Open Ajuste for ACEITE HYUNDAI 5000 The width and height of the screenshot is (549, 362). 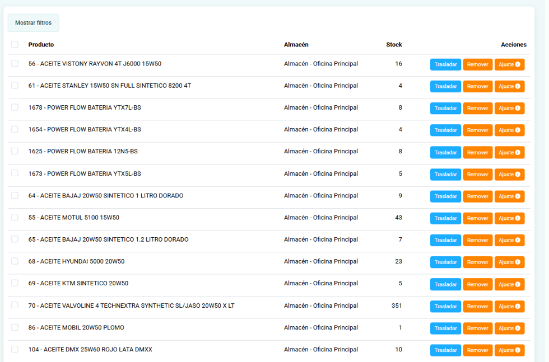coord(509,262)
